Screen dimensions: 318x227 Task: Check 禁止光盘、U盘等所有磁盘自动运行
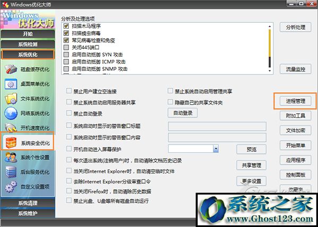point(69,201)
